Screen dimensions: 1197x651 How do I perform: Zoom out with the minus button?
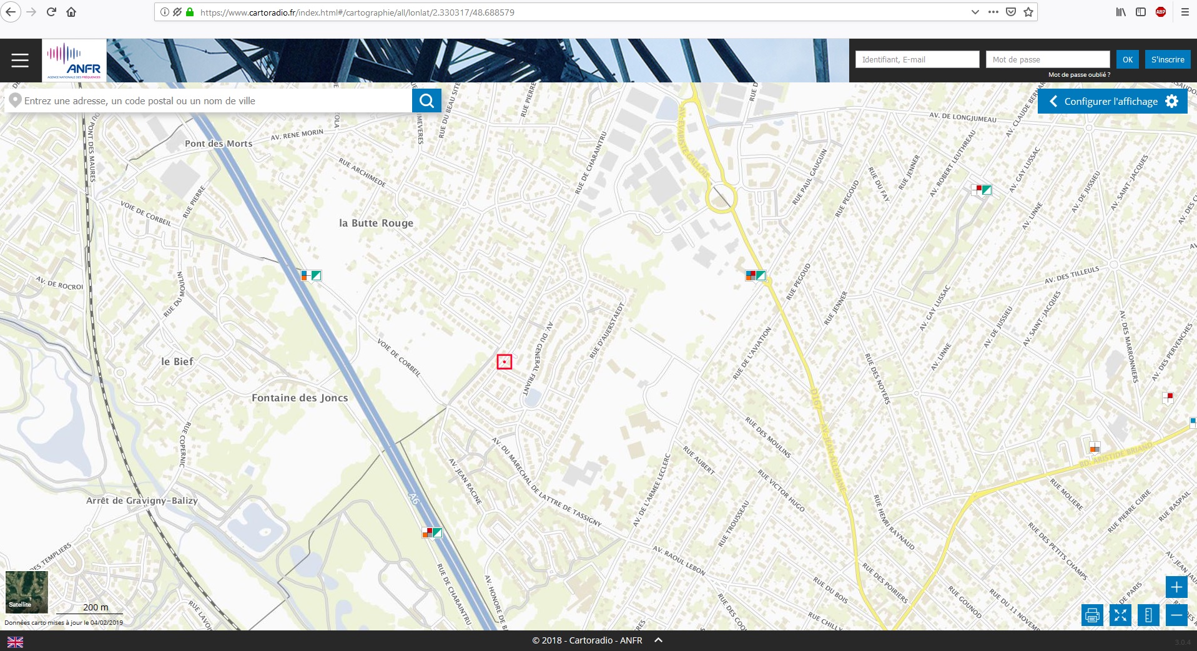[1176, 615]
